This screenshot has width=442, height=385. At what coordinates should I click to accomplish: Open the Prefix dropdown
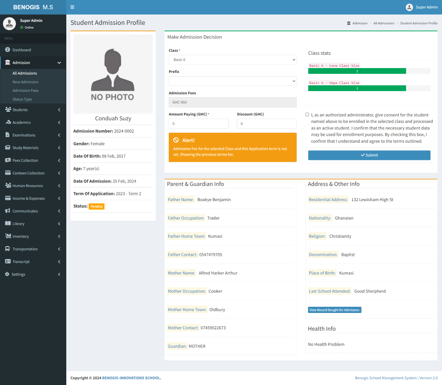pos(232,81)
